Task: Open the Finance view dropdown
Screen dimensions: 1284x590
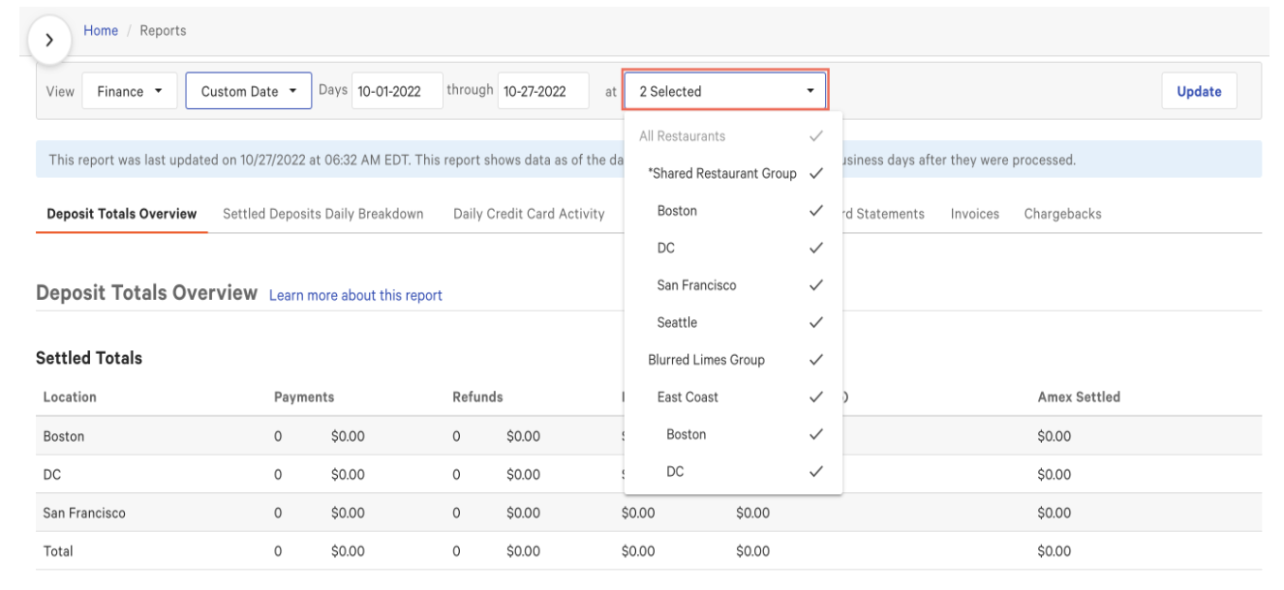Action: click(x=129, y=92)
